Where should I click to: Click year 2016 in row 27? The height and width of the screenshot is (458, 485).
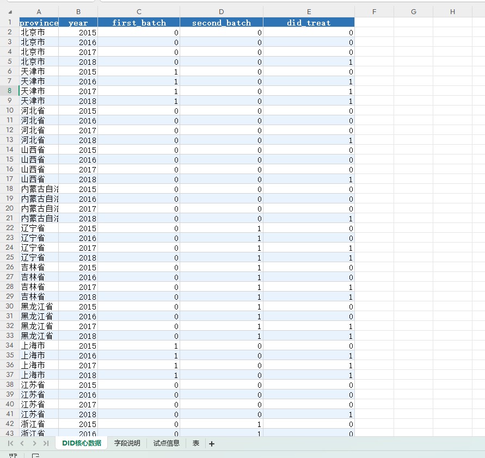click(x=78, y=277)
